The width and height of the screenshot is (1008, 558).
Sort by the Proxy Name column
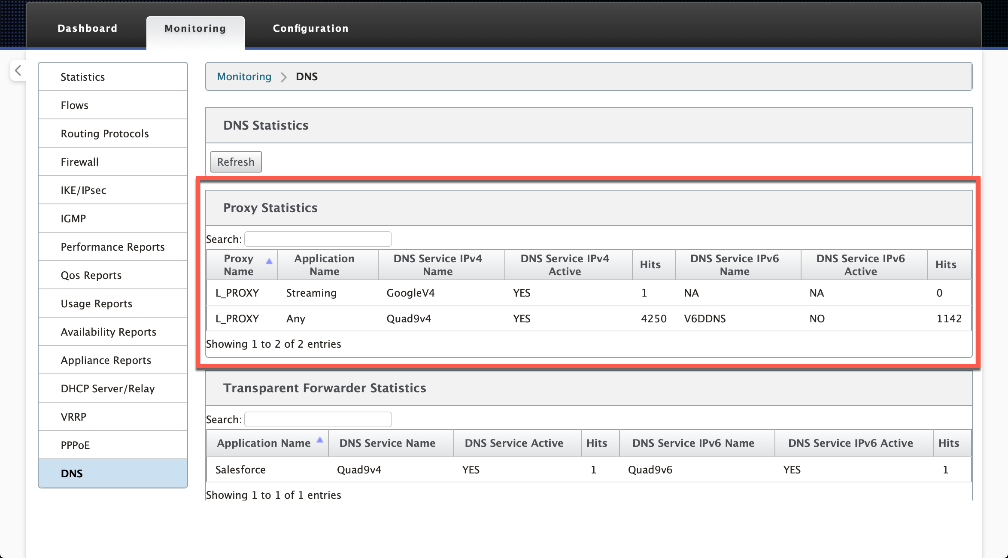tap(242, 265)
